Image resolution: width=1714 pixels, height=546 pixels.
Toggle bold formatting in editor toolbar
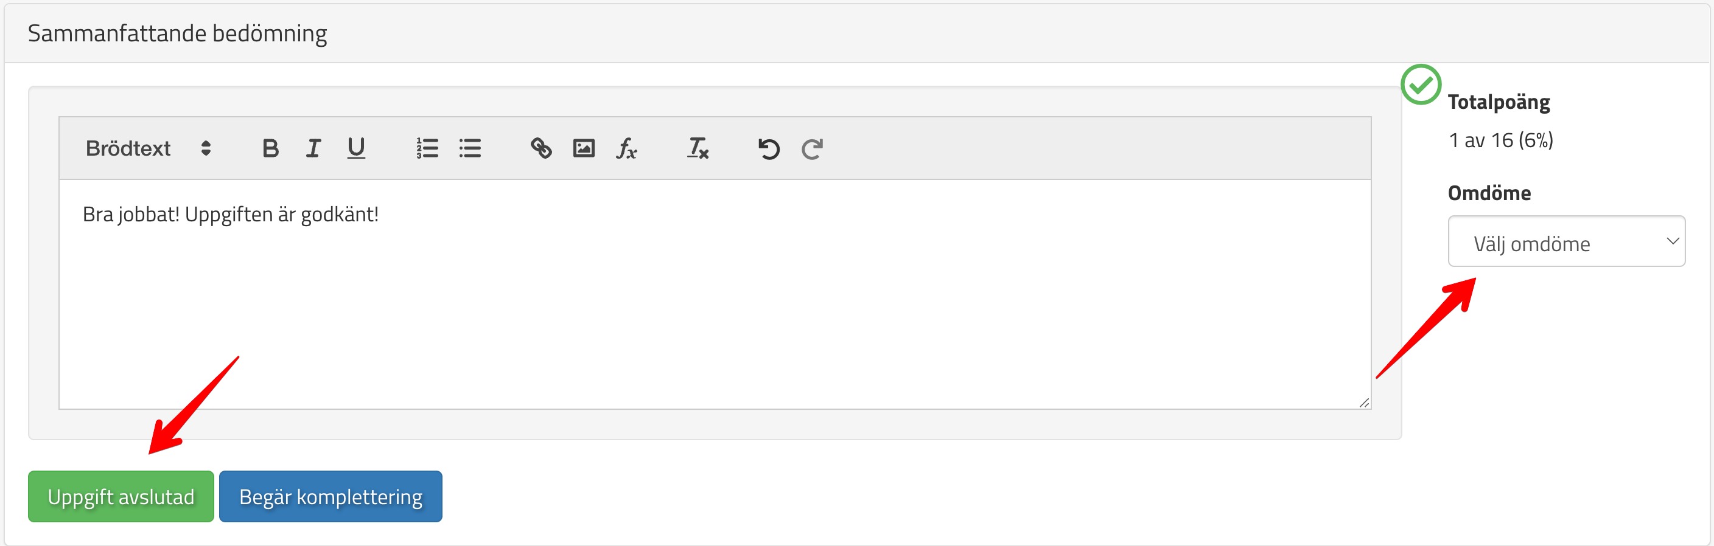point(270,148)
